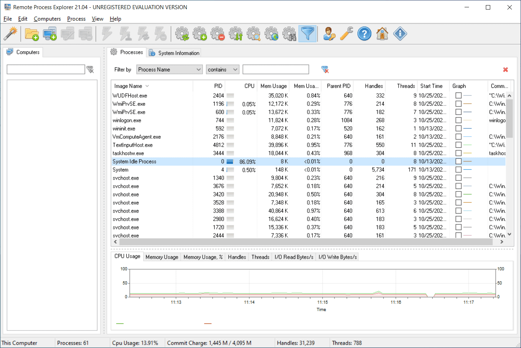This screenshot has height=348, width=521.
Task: Select the Processes tab
Action: pos(127,52)
